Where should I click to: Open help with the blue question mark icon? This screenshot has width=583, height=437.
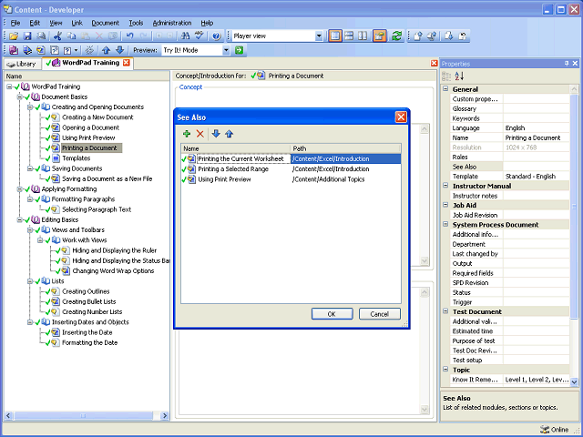(x=217, y=36)
